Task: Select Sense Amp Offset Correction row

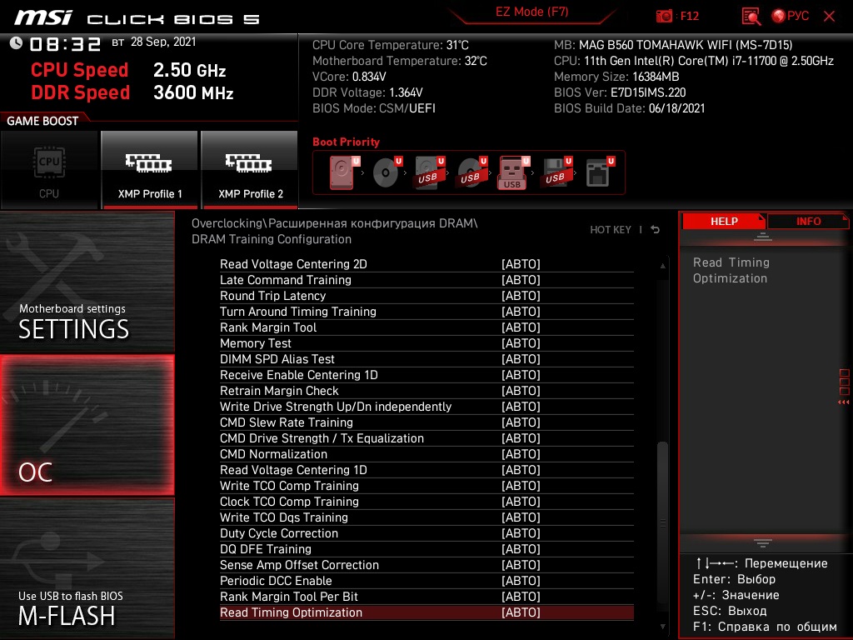Action: tap(426, 564)
